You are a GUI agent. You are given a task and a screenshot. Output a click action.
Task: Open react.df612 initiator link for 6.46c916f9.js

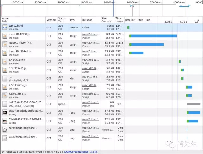click(91, 60)
